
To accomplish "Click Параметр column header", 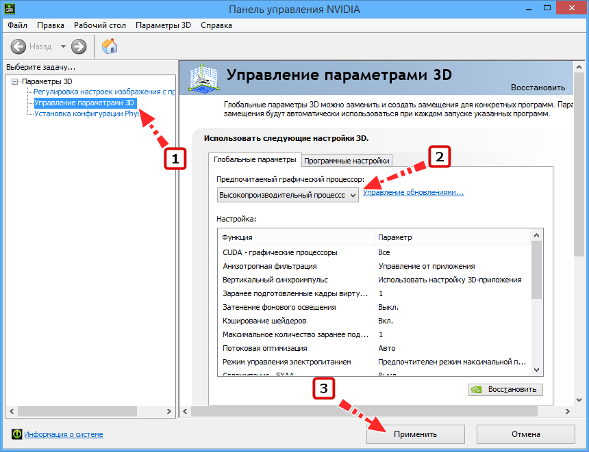I will [452, 237].
